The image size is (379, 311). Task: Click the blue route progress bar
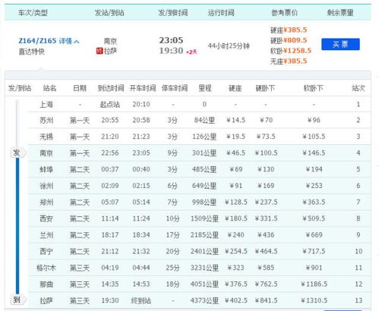(x=17, y=226)
